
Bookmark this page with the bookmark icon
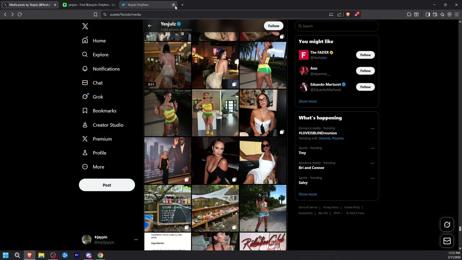coord(95,14)
